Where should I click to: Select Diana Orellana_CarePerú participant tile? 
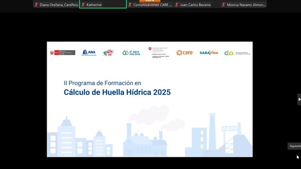(56, 4)
